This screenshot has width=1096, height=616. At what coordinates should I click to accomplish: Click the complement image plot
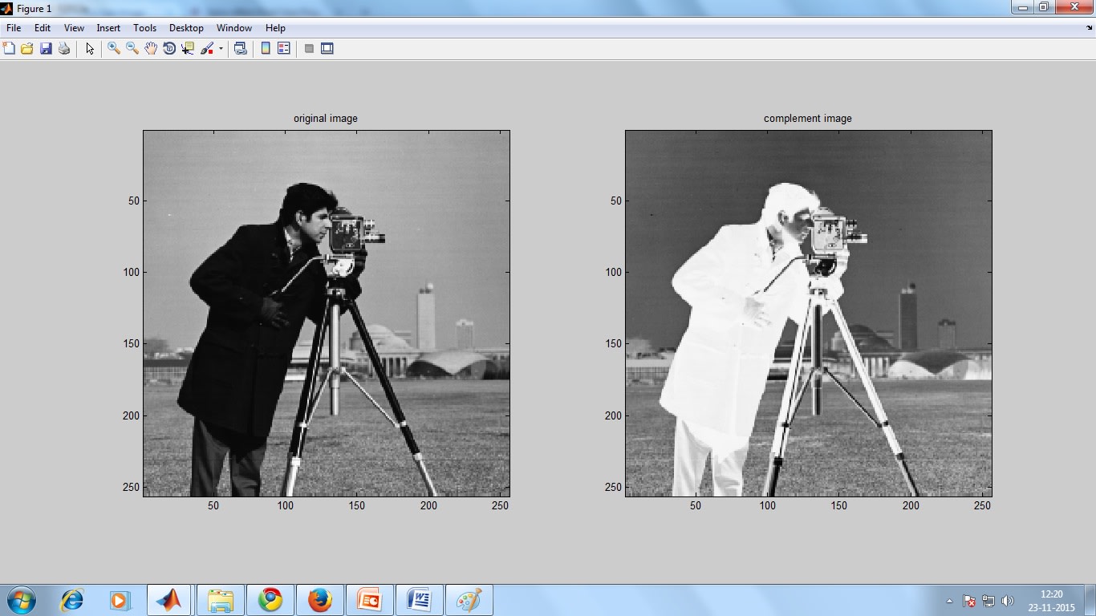click(x=808, y=313)
